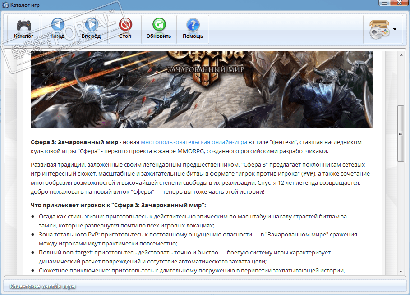Click paragraph starting Развивая традиции
Viewport: 410px width, 295px height.
200,178
